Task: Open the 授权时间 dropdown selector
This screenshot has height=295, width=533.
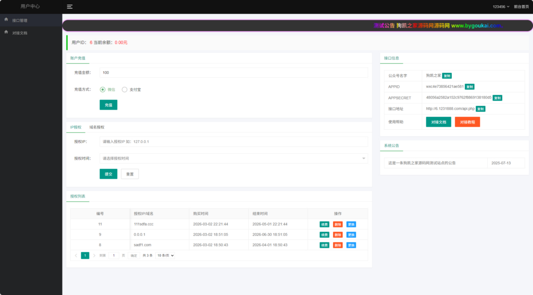Action: pyautogui.click(x=233, y=158)
